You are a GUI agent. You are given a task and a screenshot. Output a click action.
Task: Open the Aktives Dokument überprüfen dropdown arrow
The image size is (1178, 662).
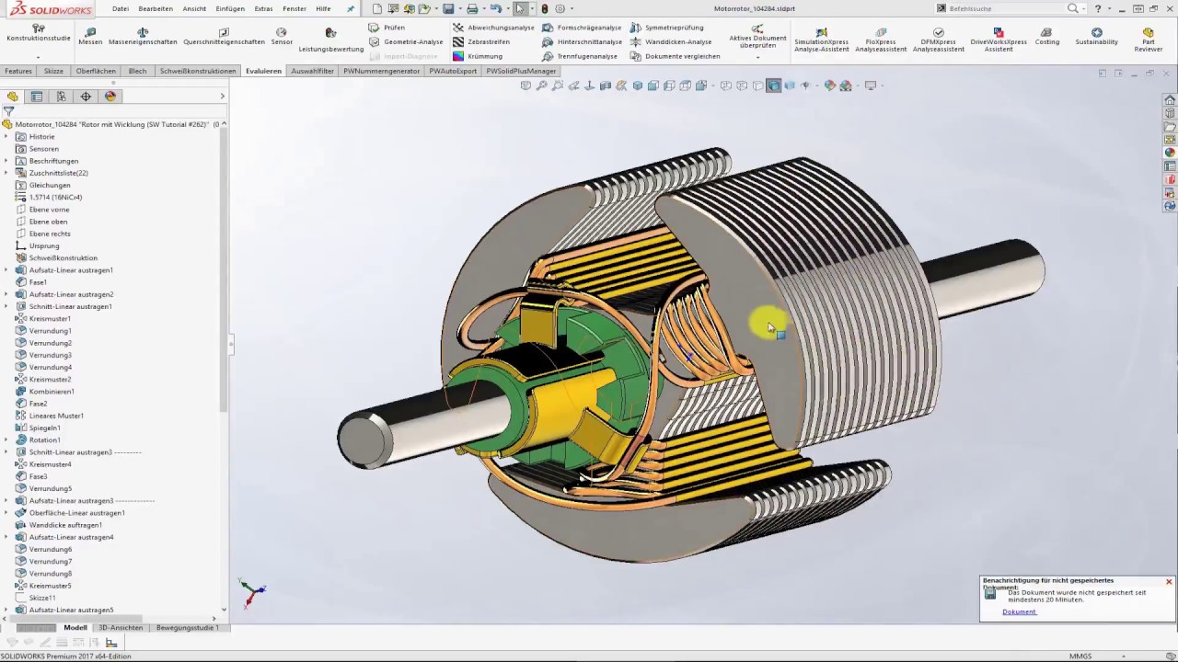click(x=757, y=56)
